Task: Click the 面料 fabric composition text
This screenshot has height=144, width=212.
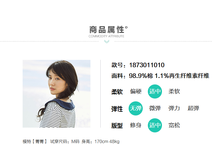Action: pyautogui.click(x=160, y=76)
